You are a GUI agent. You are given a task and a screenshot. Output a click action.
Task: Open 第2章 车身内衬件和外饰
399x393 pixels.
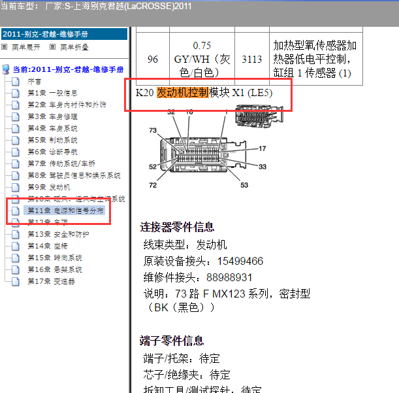67,105
